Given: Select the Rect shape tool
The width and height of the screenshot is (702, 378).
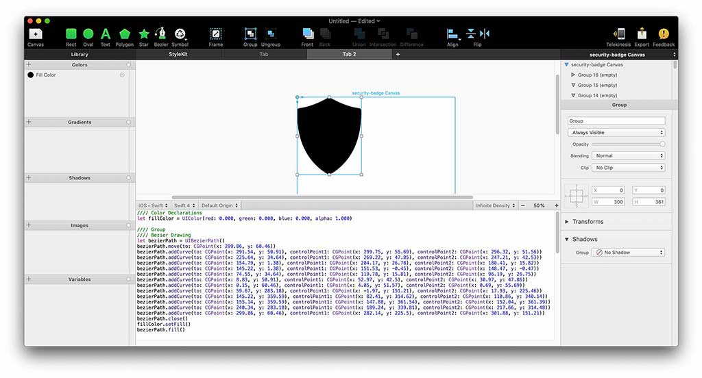Looking at the screenshot, I should pos(71,34).
